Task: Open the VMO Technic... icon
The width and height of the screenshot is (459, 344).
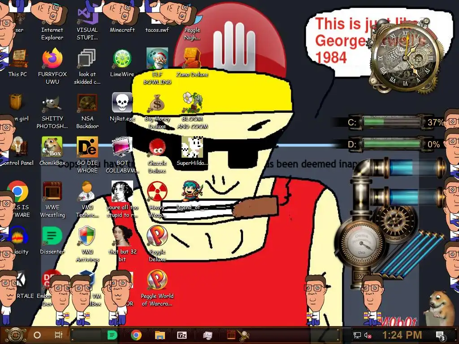Action: 87,199
